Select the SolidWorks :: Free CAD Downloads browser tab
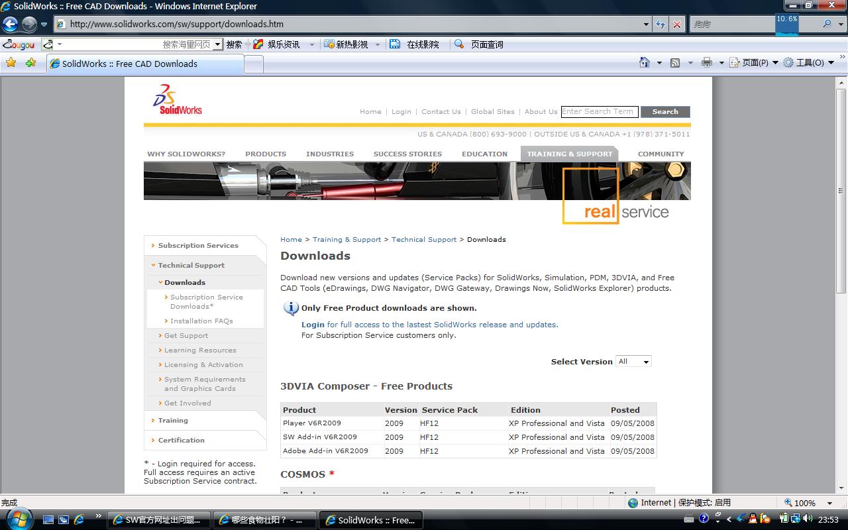Image resolution: width=848 pixels, height=530 pixels. tap(145, 64)
